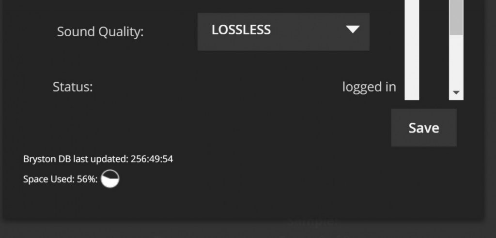This screenshot has height=238, width=496.
Task: Click the 56% space used value
Action: [86, 179]
